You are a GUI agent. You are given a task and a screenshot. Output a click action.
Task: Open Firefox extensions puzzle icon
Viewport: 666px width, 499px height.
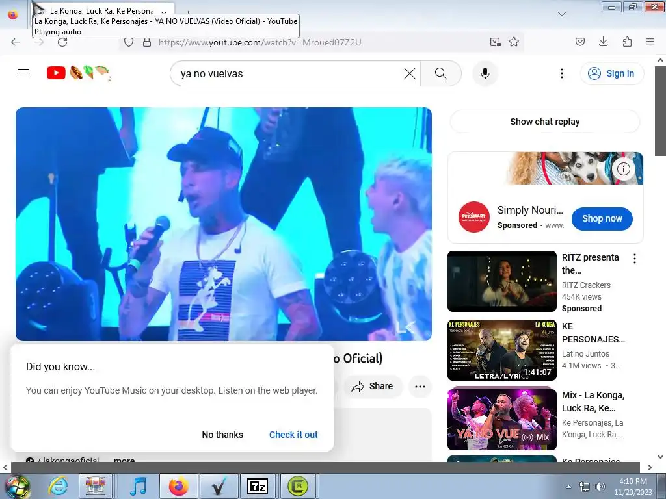627,42
